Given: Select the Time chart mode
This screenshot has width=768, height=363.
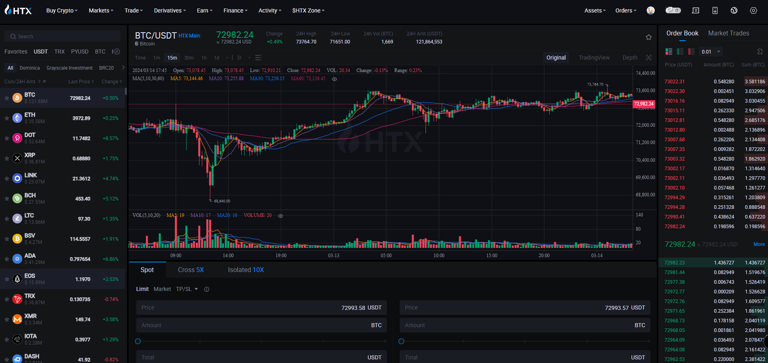Looking at the screenshot, I should (x=140, y=58).
